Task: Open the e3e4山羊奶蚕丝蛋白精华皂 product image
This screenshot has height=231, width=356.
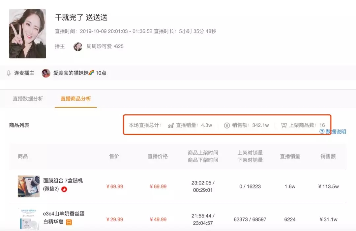Action: (29, 219)
